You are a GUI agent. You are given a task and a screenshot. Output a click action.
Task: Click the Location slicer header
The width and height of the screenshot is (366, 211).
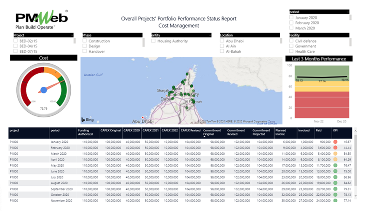click(x=250, y=35)
